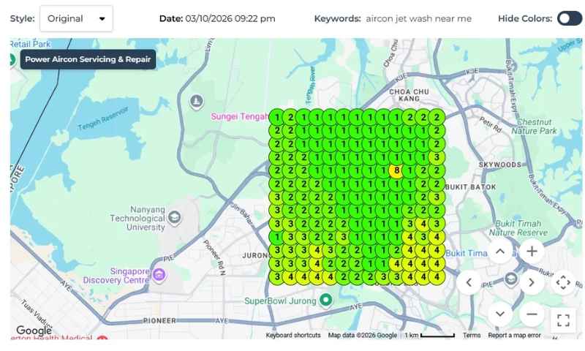
Task: Open the Style dropdown showing Original
Action: click(76, 18)
